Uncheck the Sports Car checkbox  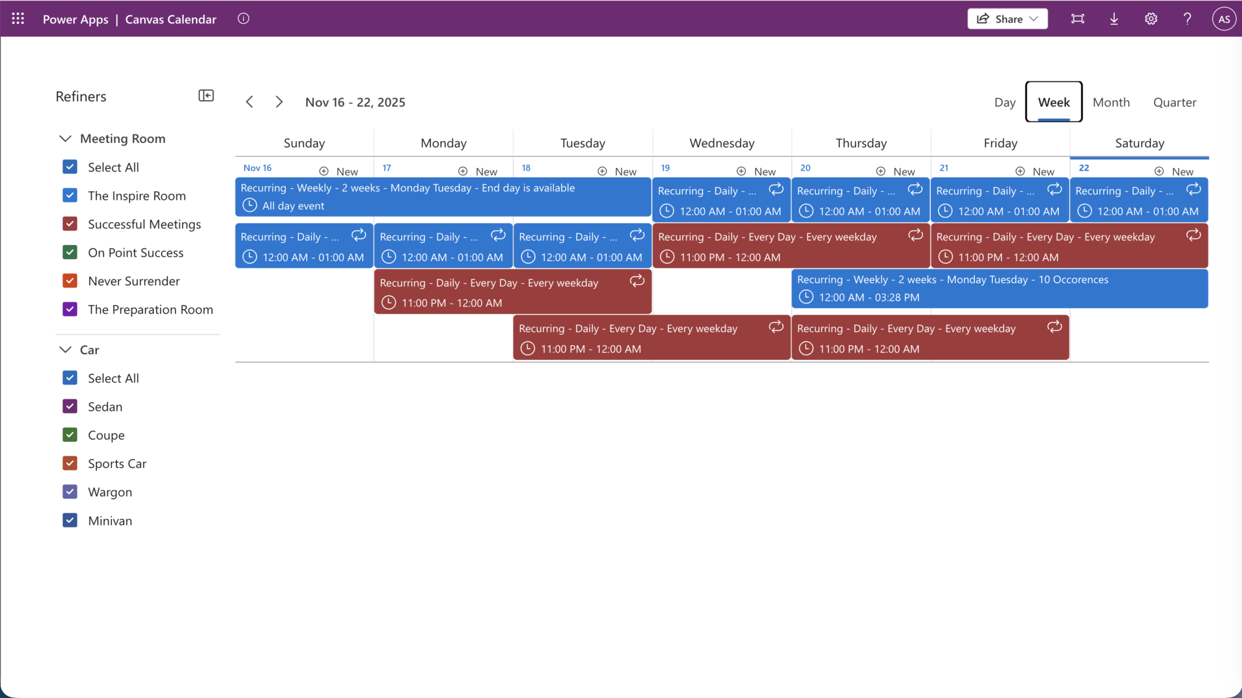coord(70,463)
